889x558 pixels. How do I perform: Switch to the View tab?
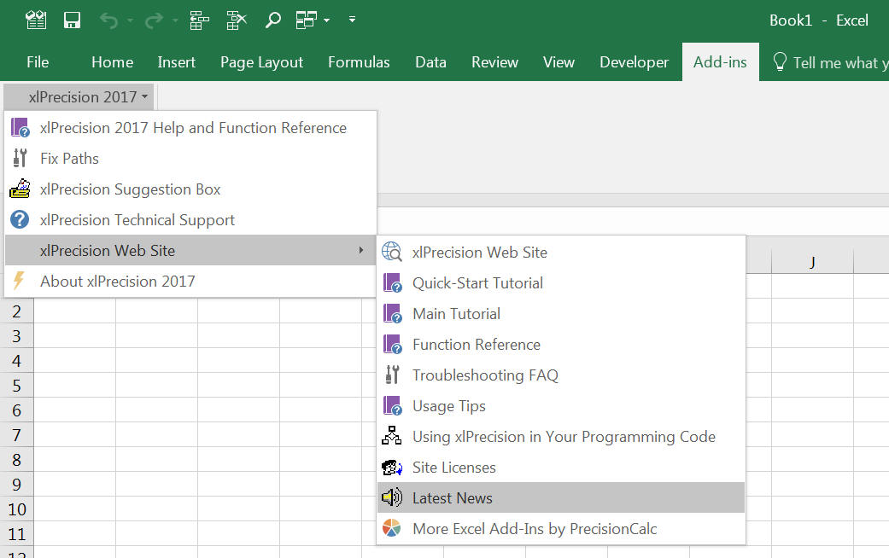coord(559,61)
